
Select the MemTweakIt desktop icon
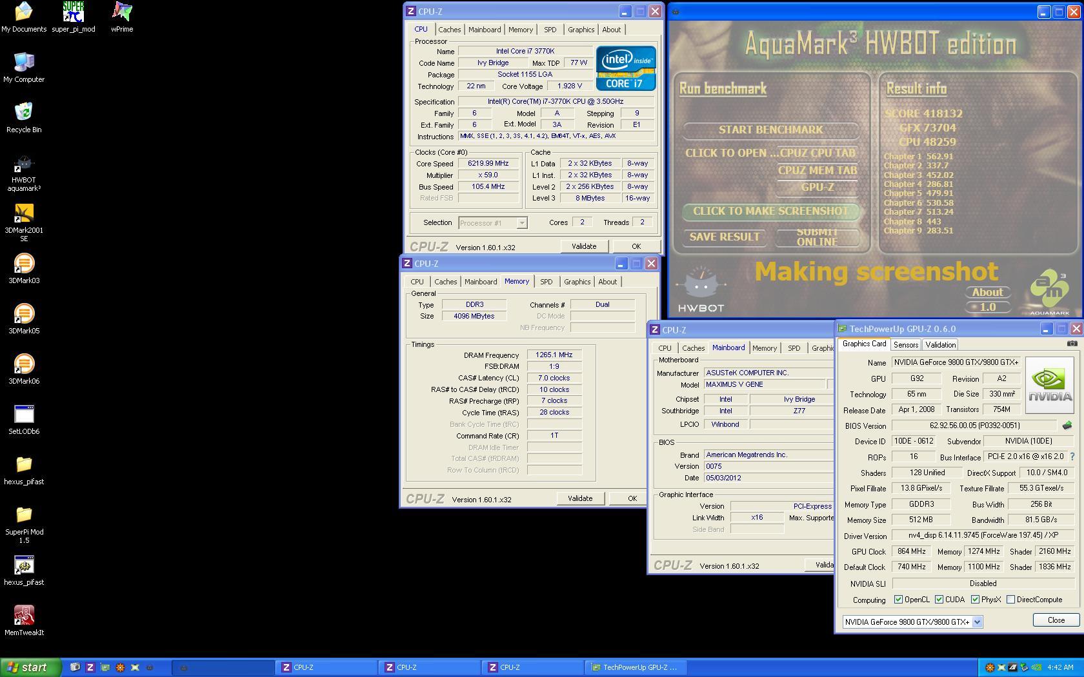click(x=24, y=621)
